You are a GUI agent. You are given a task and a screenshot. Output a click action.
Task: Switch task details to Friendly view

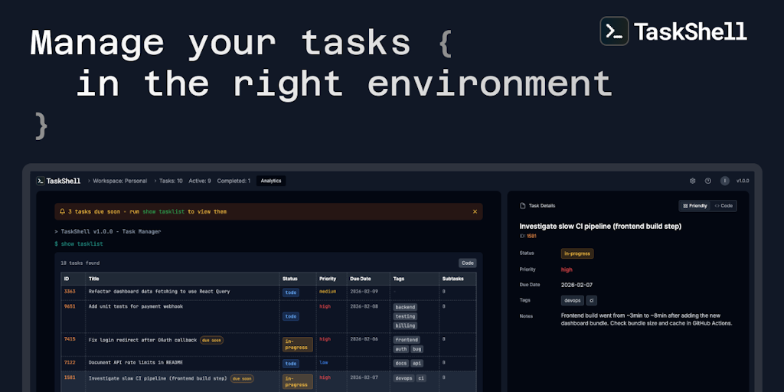[x=694, y=206]
